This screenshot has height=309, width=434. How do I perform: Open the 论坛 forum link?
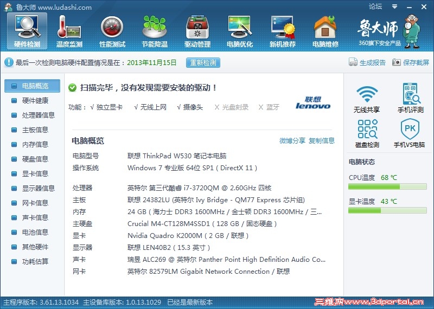click(x=375, y=7)
